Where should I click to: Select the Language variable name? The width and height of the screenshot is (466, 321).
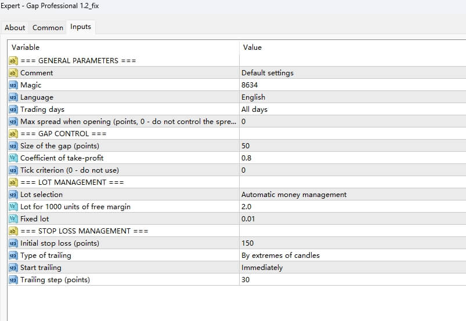point(37,97)
